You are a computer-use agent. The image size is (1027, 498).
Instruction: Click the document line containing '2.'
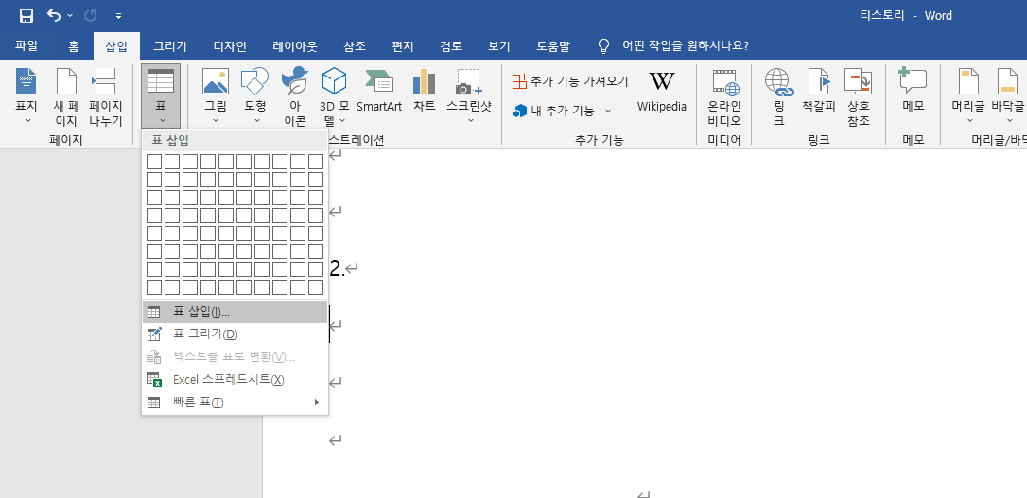[x=343, y=268]
